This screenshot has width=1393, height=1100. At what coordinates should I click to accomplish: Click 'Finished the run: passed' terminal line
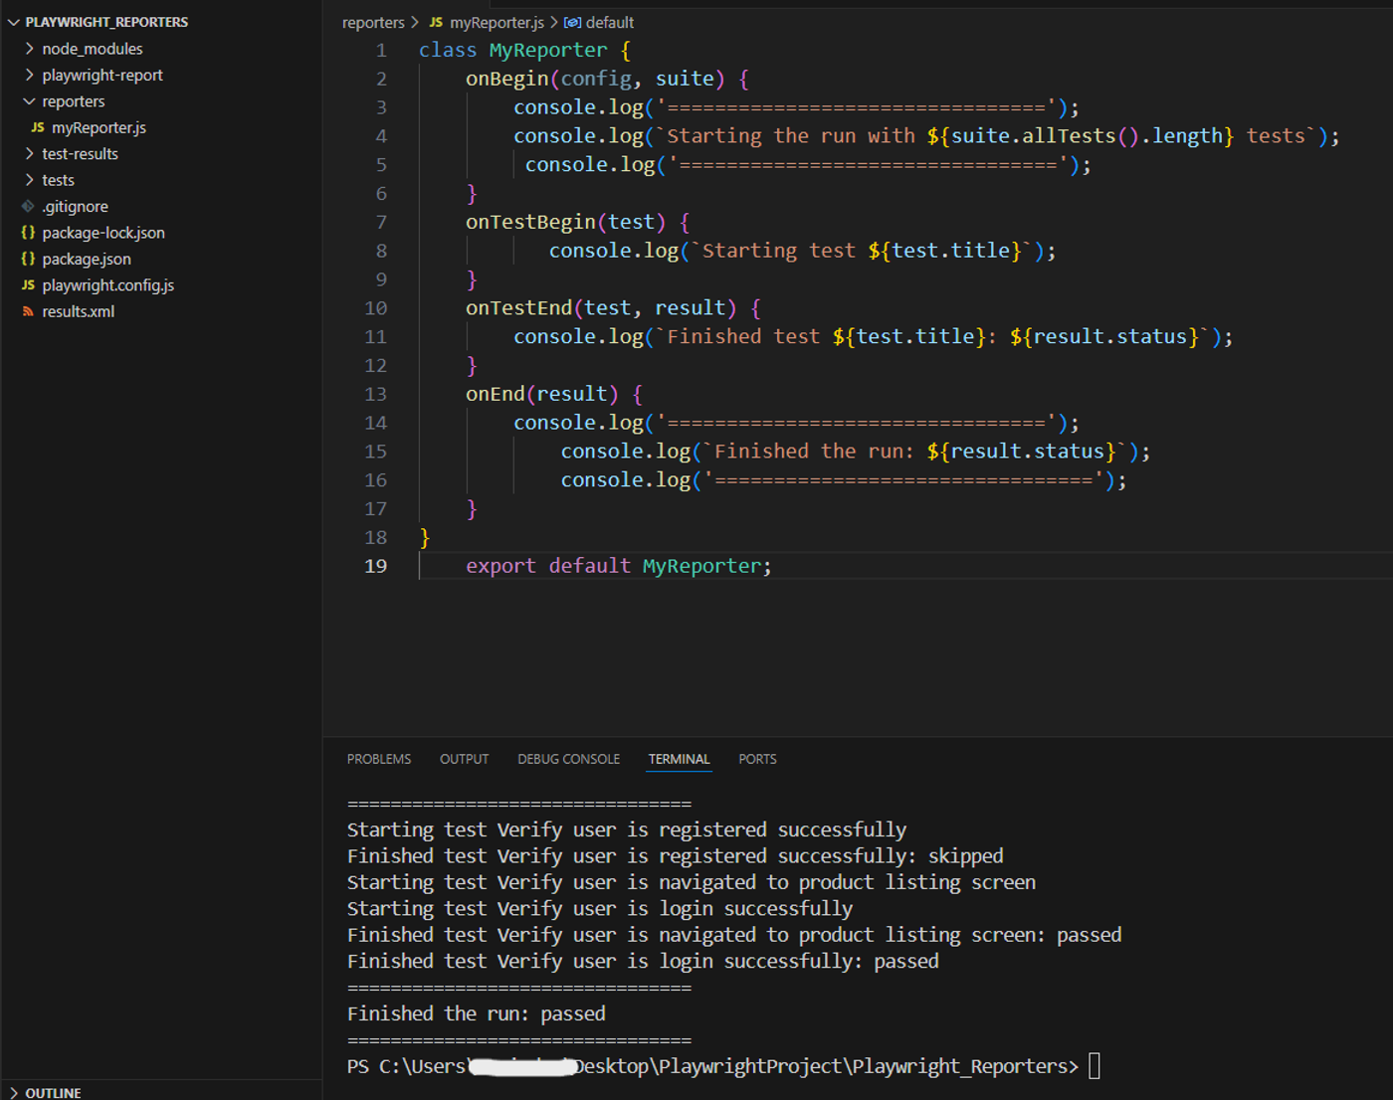tap(477, 1013)
